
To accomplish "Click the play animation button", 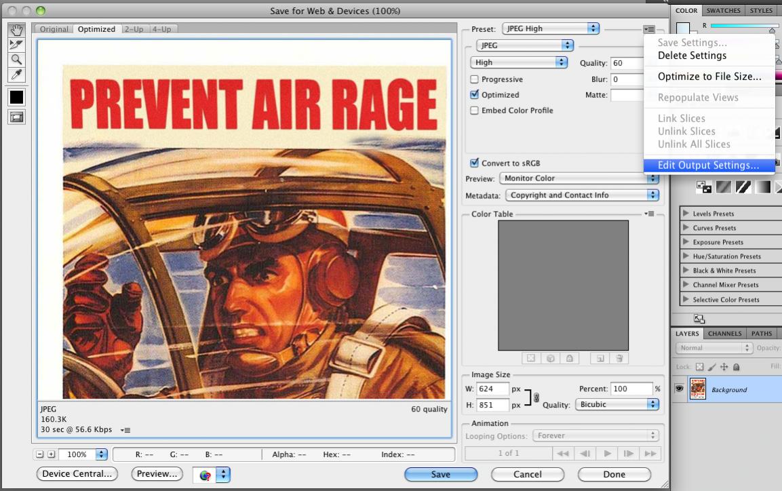I will click(x=607, y=453).
